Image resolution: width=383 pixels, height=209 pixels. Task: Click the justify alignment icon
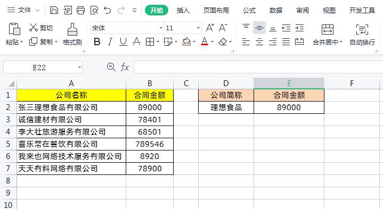pyautogui.click(x=286, y=41)
